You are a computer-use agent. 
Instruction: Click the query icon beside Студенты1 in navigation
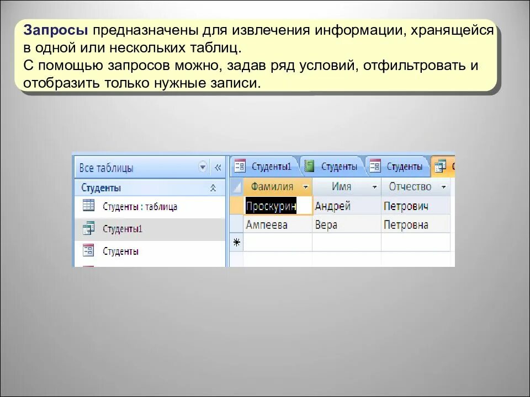(x=88, y=228)
